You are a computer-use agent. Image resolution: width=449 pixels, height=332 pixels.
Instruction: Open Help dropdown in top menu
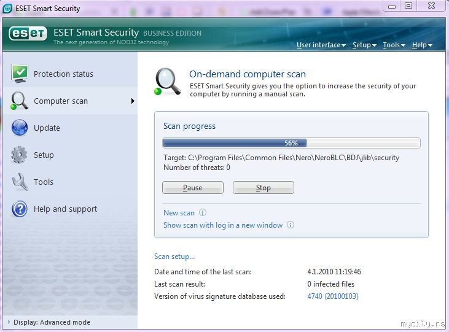tap(422, 45)
